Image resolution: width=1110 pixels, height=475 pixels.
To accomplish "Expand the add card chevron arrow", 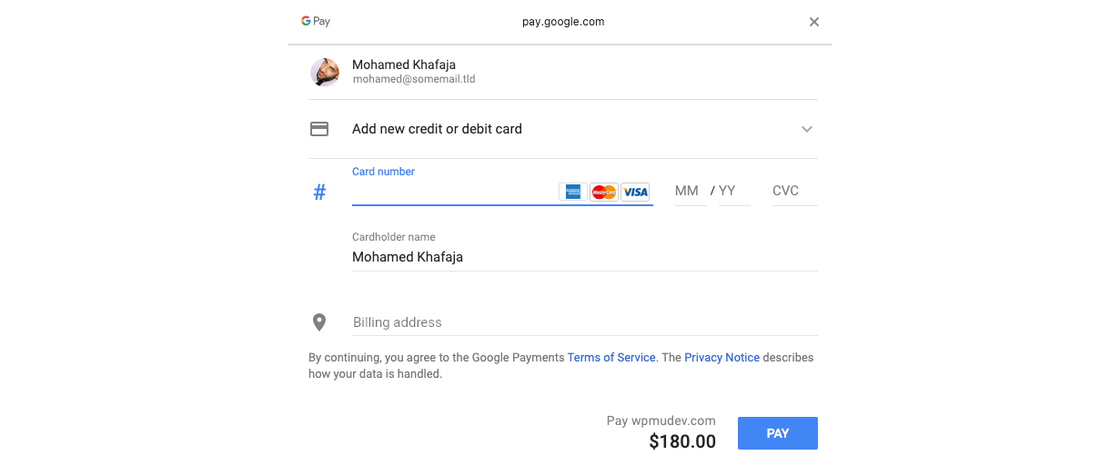I will point(806,129).
